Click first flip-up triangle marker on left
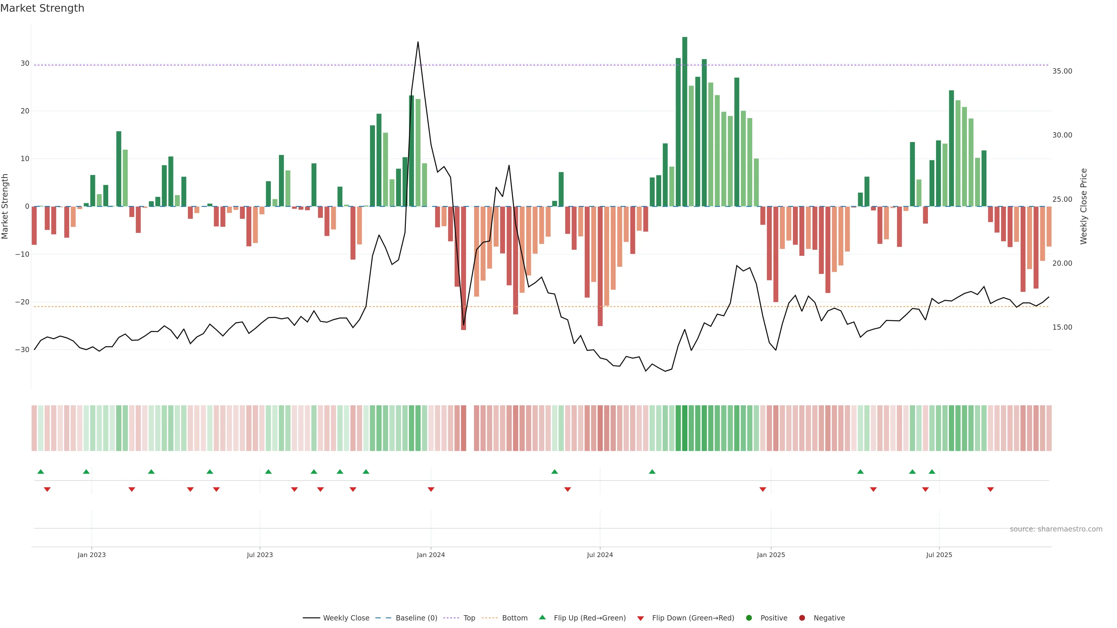The width and height of the screenshot is (1117, 628). pos(41,472)
